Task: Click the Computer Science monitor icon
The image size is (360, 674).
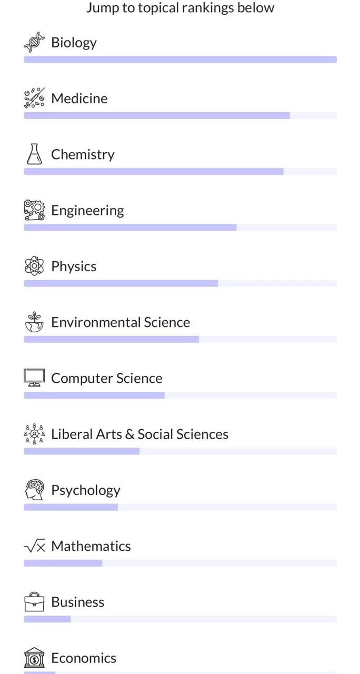Action: click(34, 378)
